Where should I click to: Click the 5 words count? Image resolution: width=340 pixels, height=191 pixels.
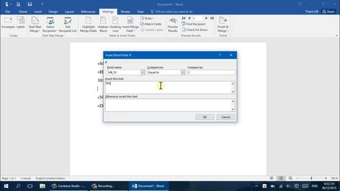point(26,178)
